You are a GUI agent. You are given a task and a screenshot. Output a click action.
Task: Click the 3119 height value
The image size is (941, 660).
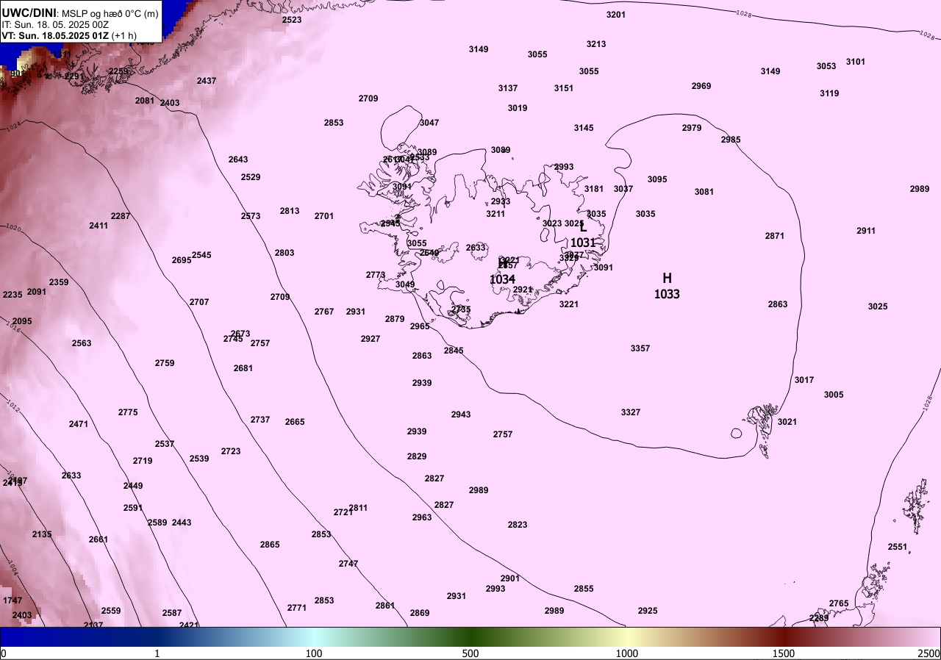click(829, 93)
